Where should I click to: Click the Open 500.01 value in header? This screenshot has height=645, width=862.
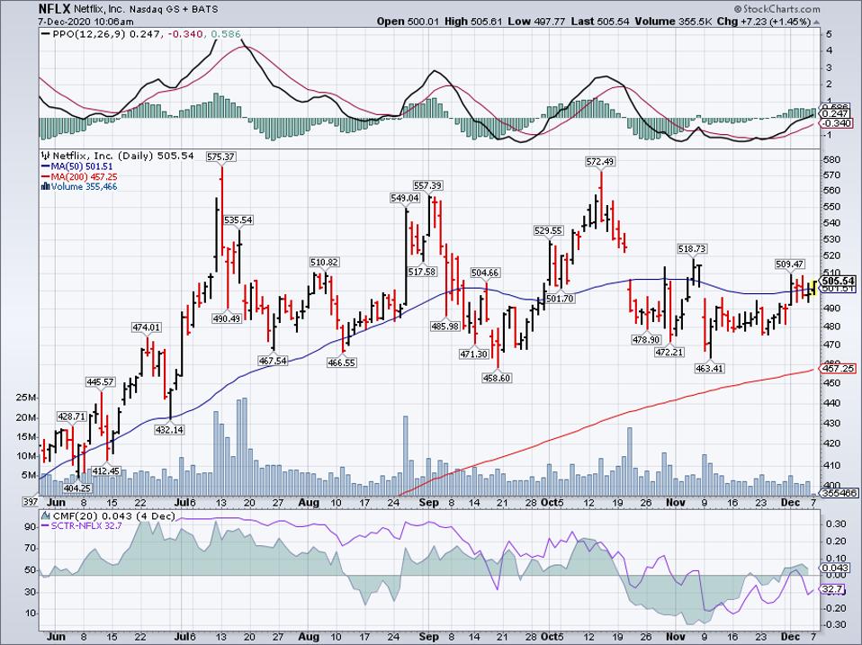(x=409, y=22)
